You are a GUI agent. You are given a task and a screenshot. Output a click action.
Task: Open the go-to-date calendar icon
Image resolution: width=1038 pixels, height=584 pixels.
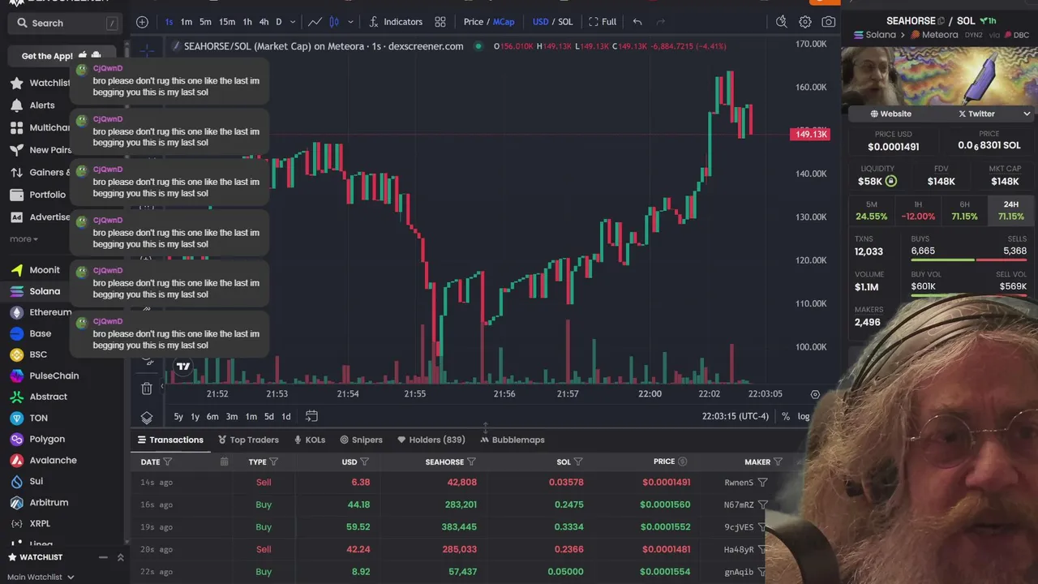click(311, 416)
